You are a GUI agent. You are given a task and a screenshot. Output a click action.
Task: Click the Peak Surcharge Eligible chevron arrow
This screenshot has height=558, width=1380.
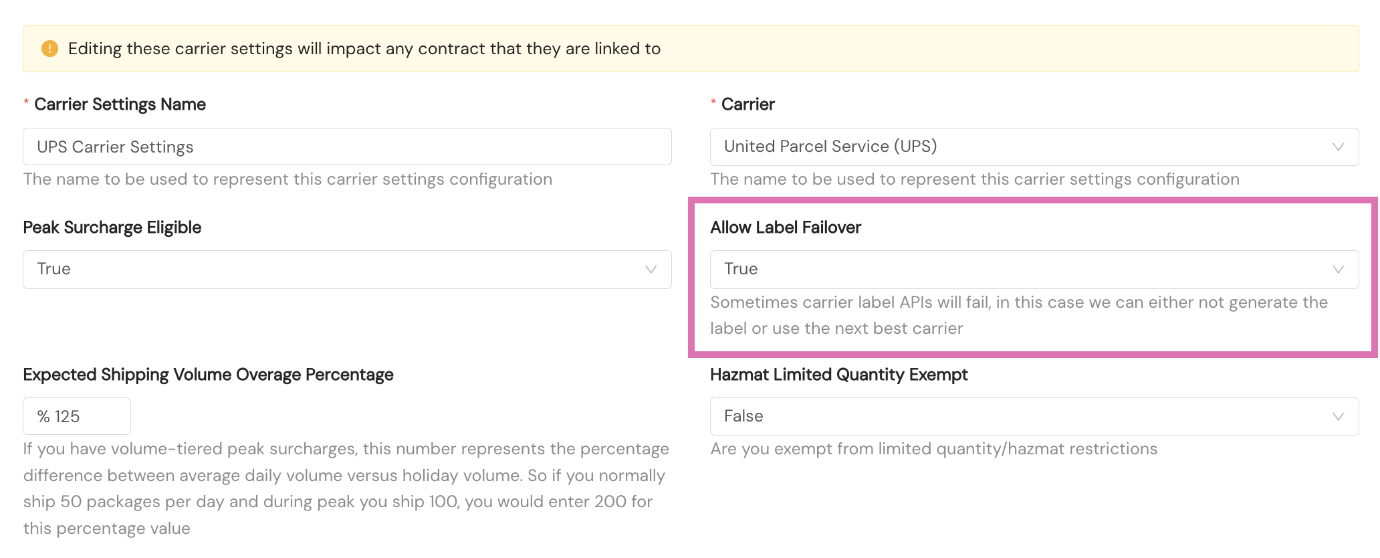click(x=651, y=270)
